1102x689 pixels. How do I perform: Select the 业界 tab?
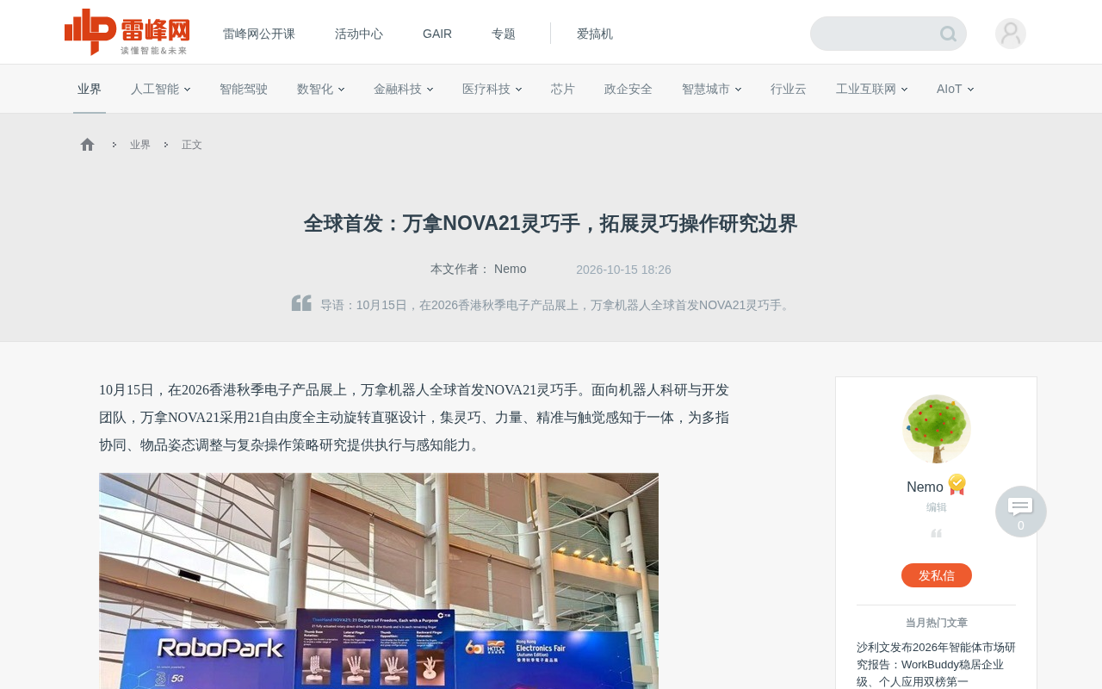(90, 89)
